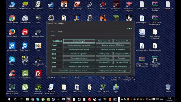The width and height of the screenshot is (181, 102).
Task: Select the Vegas Pro 13.0 (64-bit) icon
Action: coord(155,61)
